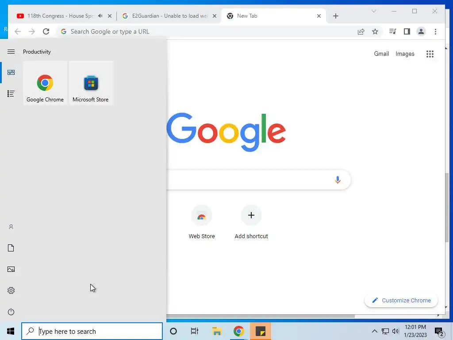Focus the Chrome address bar
Viewport: 453px width, 340px height.
[208, 31]
